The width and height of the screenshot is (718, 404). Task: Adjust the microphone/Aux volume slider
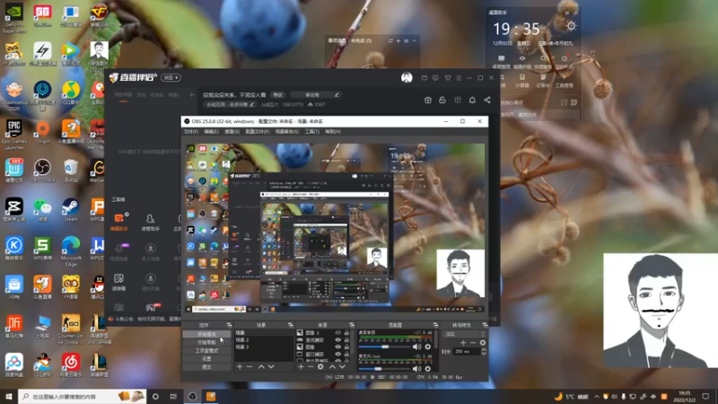pyautogui.click(x=385, y=369)
